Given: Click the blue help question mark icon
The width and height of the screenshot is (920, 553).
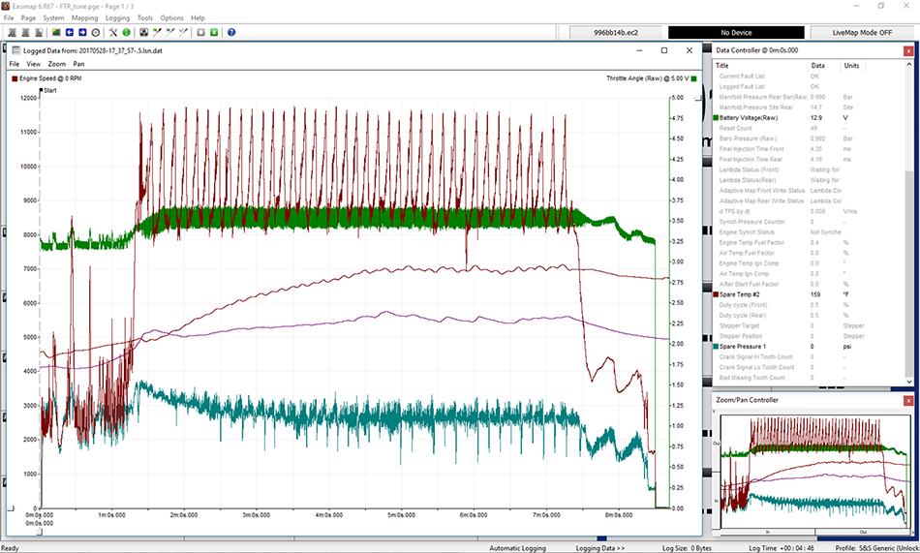Looking at the screenshot, I should tap(231, 32).
